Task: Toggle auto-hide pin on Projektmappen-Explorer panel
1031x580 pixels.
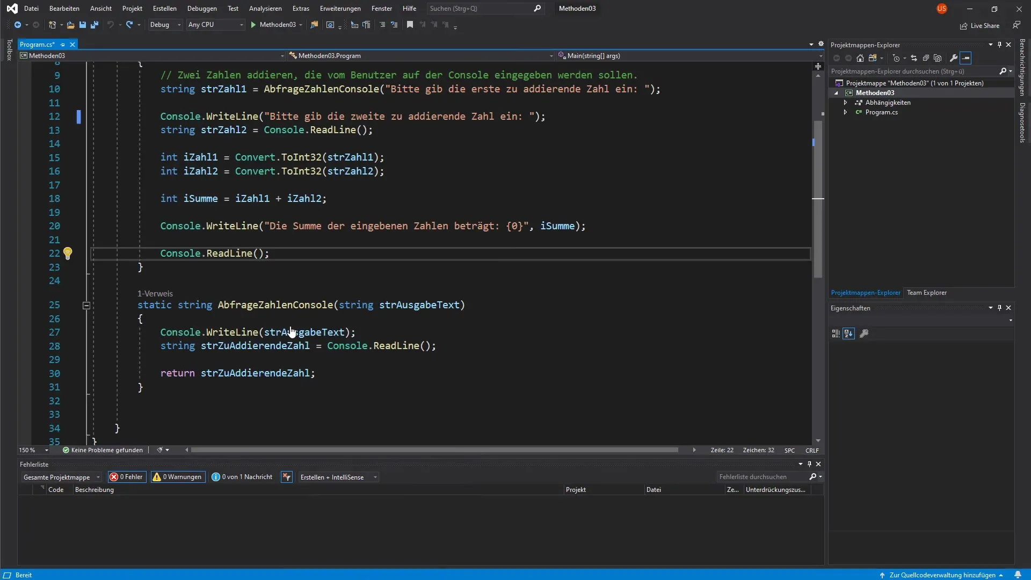Action: coord(999,45)
